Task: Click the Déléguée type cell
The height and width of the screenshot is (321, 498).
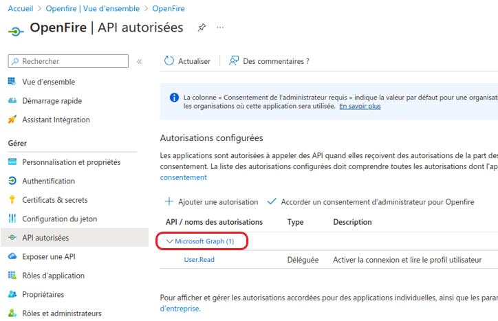Action: (303, 260)
